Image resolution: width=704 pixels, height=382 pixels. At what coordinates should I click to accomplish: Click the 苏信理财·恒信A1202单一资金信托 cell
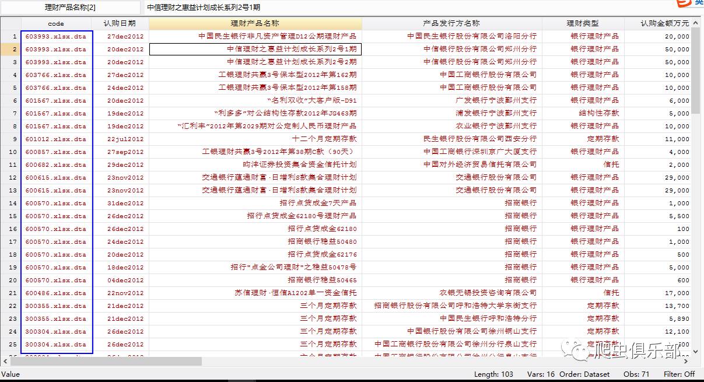[x=255, y=293]
